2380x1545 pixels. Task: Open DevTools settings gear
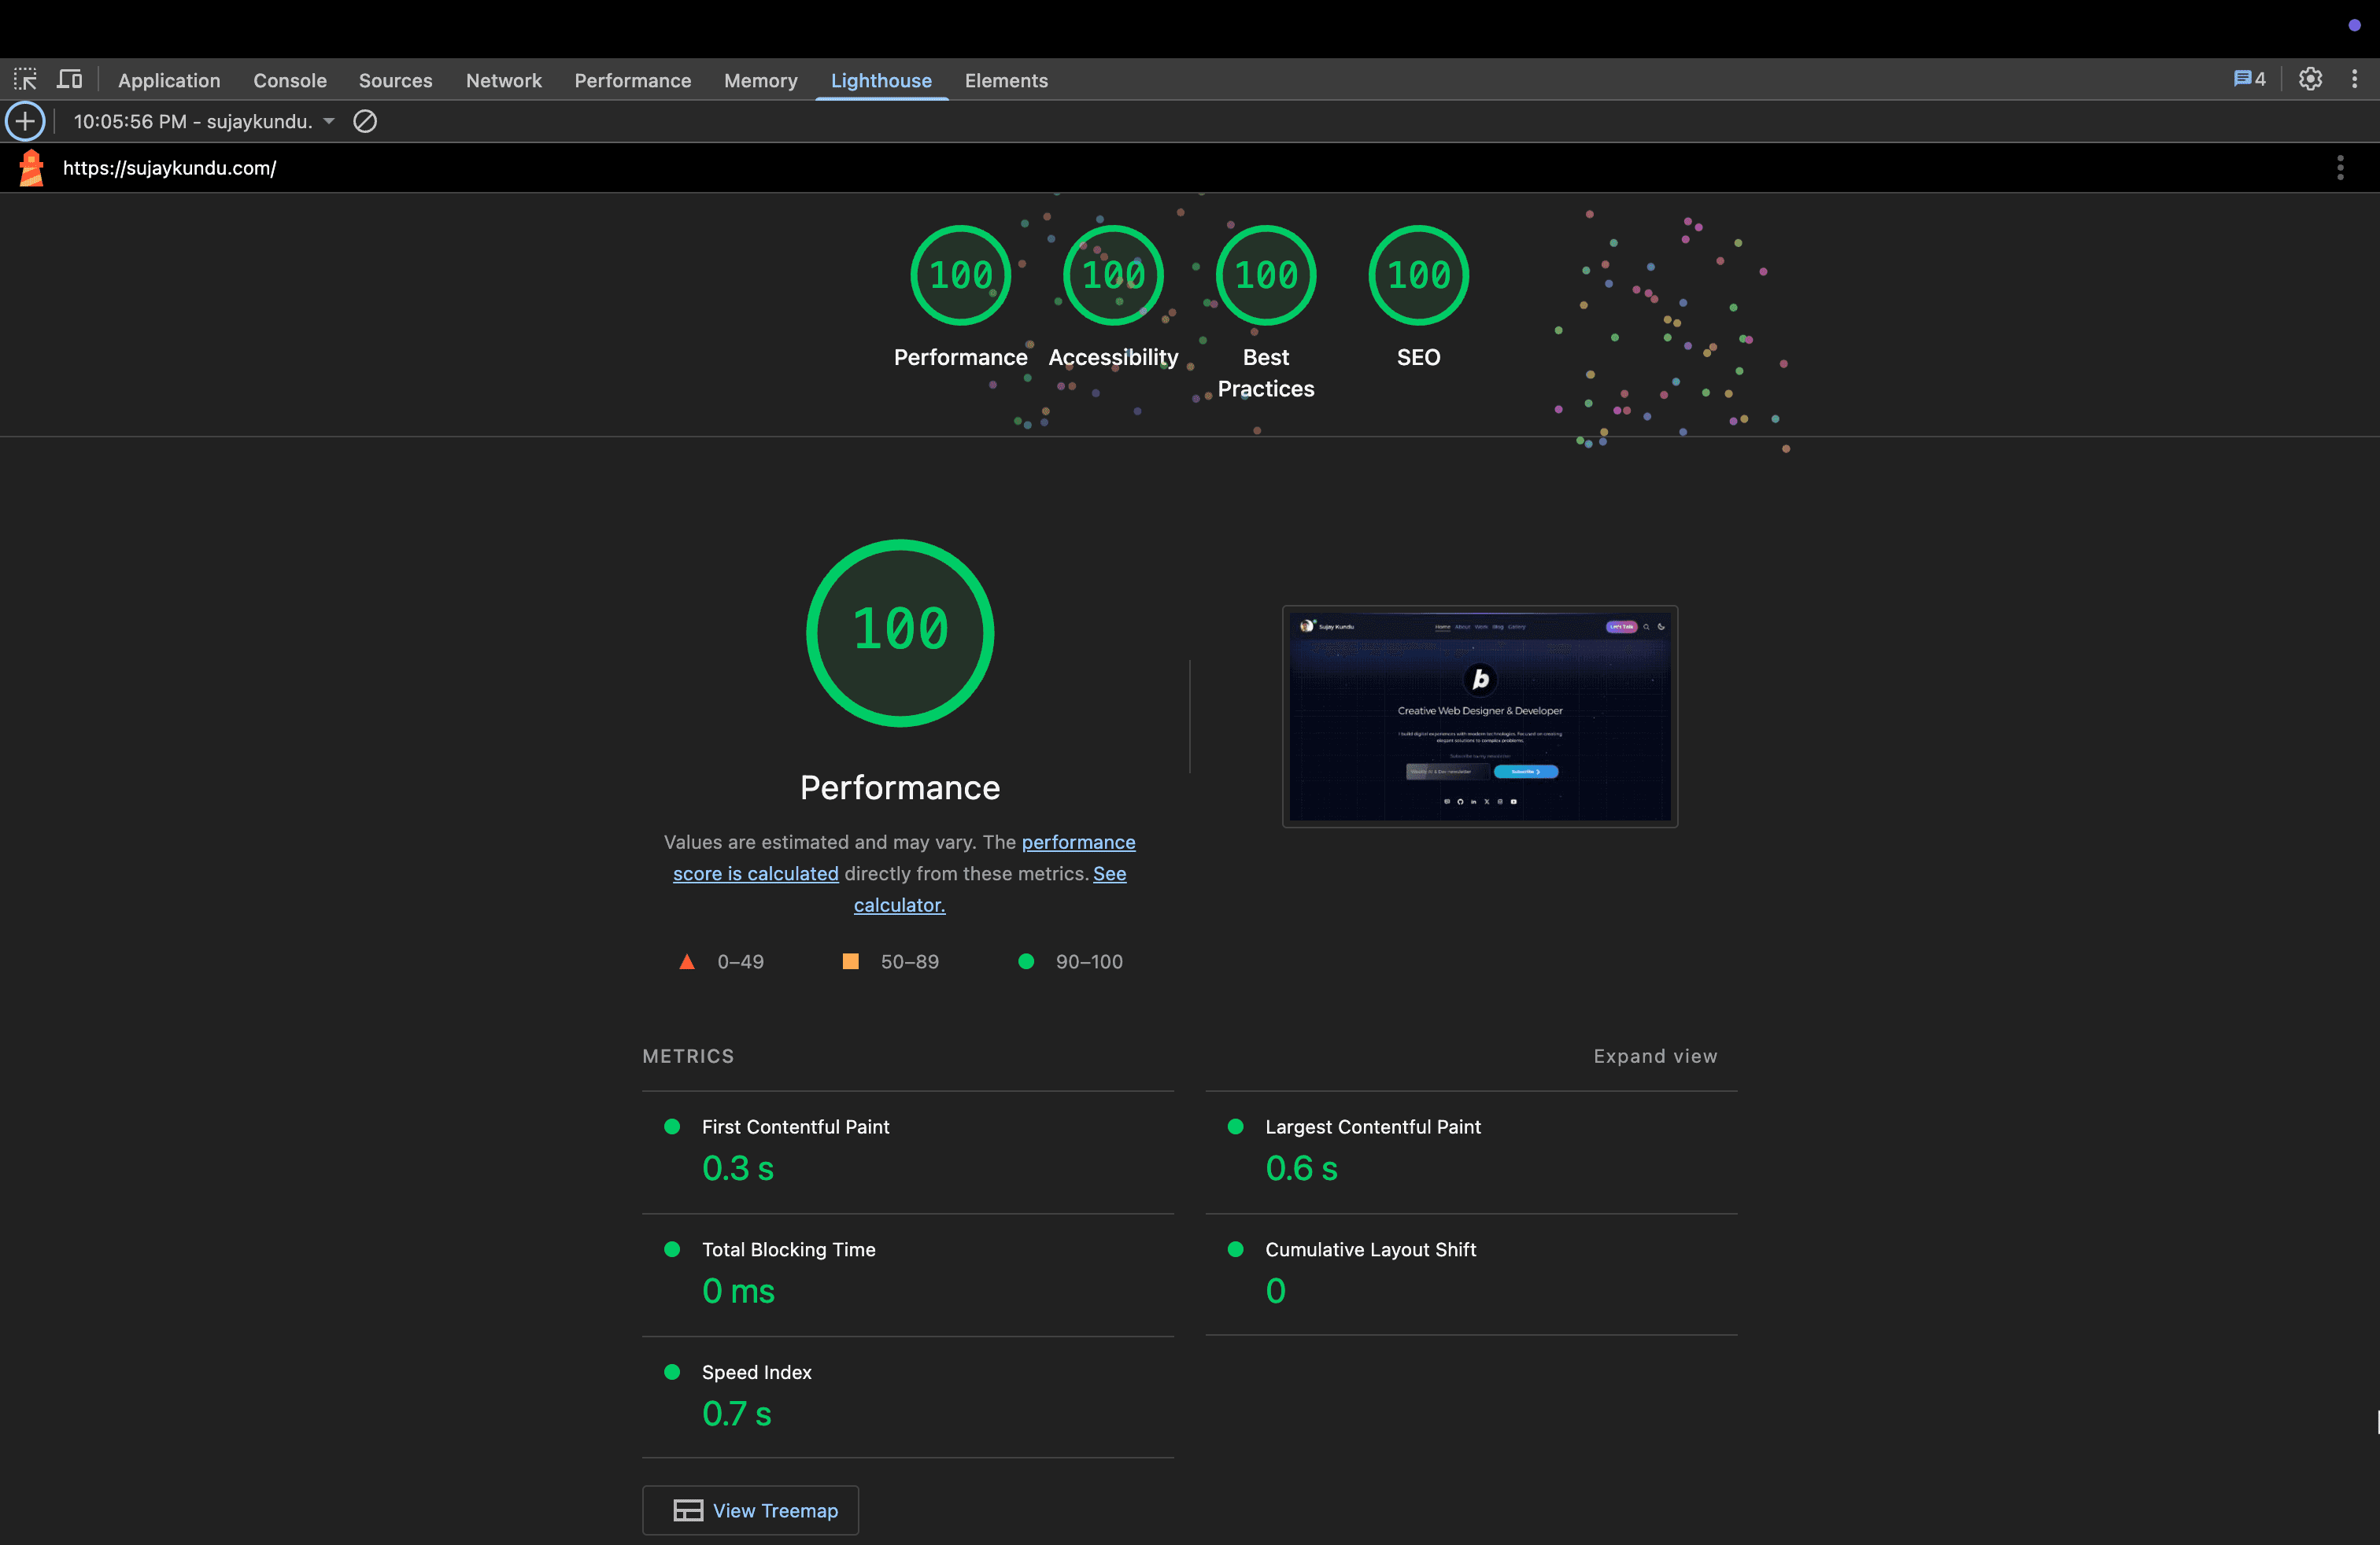coord(2310,79)
